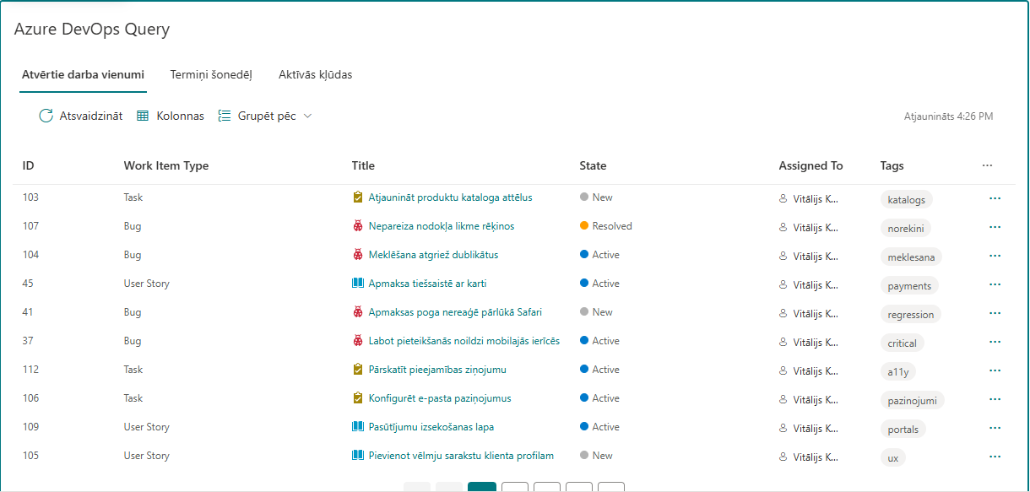The height and width of the screenshot is (492, 1030).
Task: Click the norekini tag
Action: click(905, 229)
